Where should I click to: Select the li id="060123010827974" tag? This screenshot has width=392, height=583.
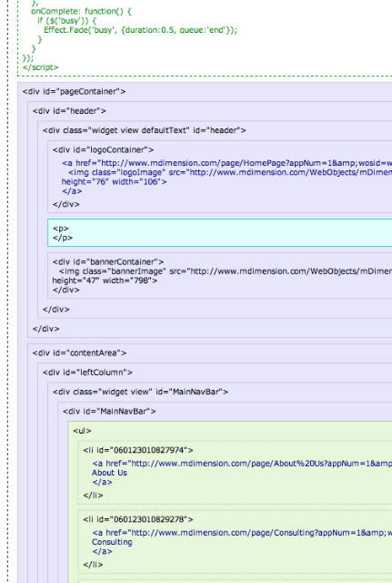[x=138, y=450]
